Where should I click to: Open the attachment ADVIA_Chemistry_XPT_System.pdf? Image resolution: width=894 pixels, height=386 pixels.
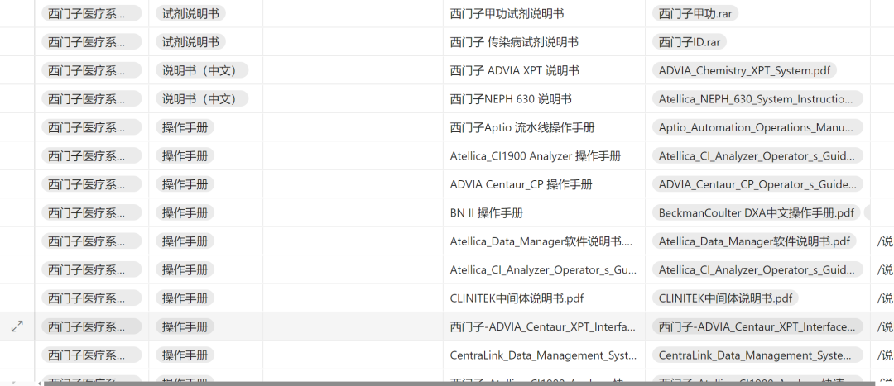pyautogui.click(x=744, y=70)
